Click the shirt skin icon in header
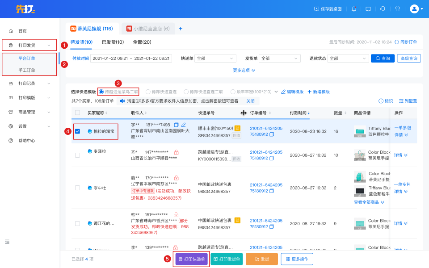This screenshot has width=429, height=268. point(397,8)
